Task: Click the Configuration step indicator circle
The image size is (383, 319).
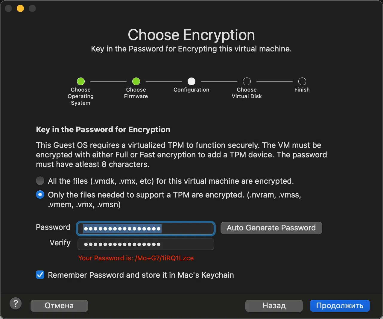Action: [191, 81]
